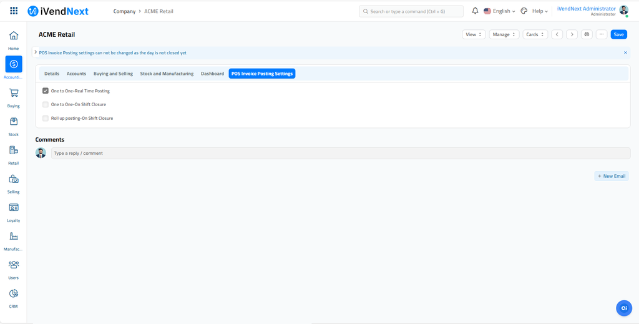Switch to the Accounts tab

(76, 74)
